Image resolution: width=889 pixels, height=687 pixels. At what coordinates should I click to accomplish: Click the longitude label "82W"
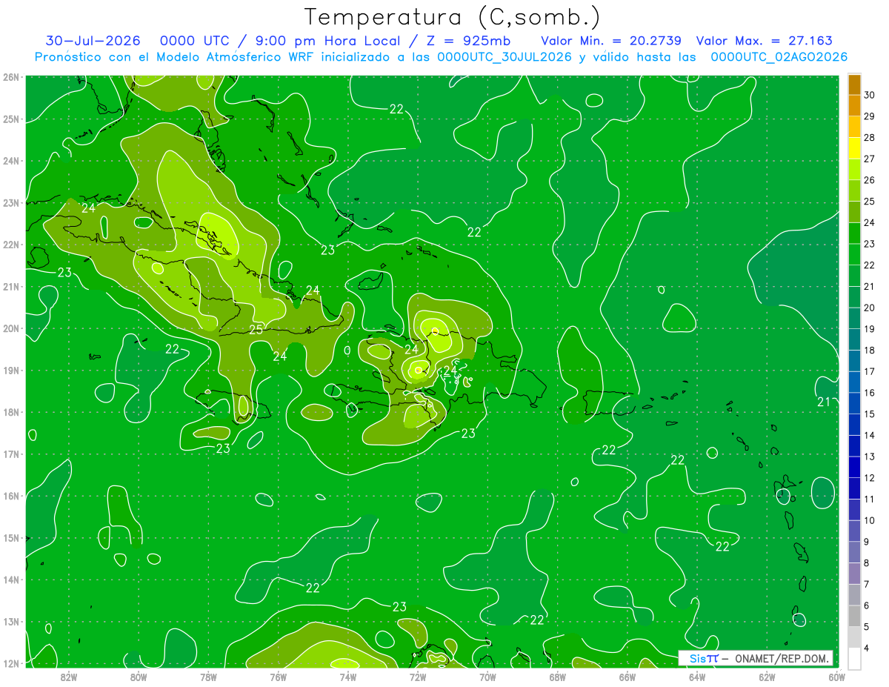click(x=69, y=676)
